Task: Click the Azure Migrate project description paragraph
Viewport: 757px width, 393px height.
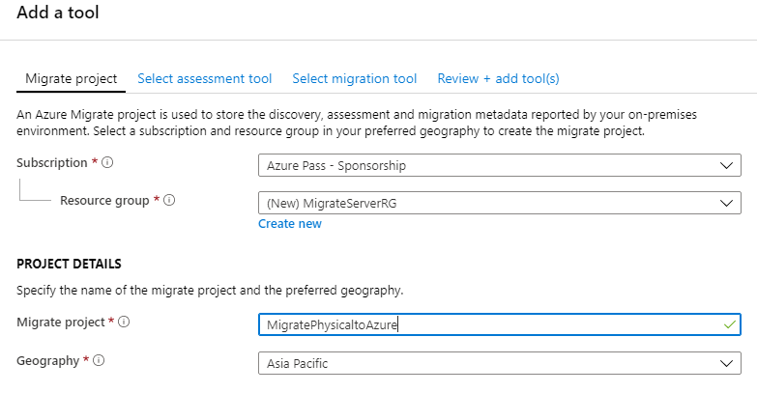Action: point(357,123)
